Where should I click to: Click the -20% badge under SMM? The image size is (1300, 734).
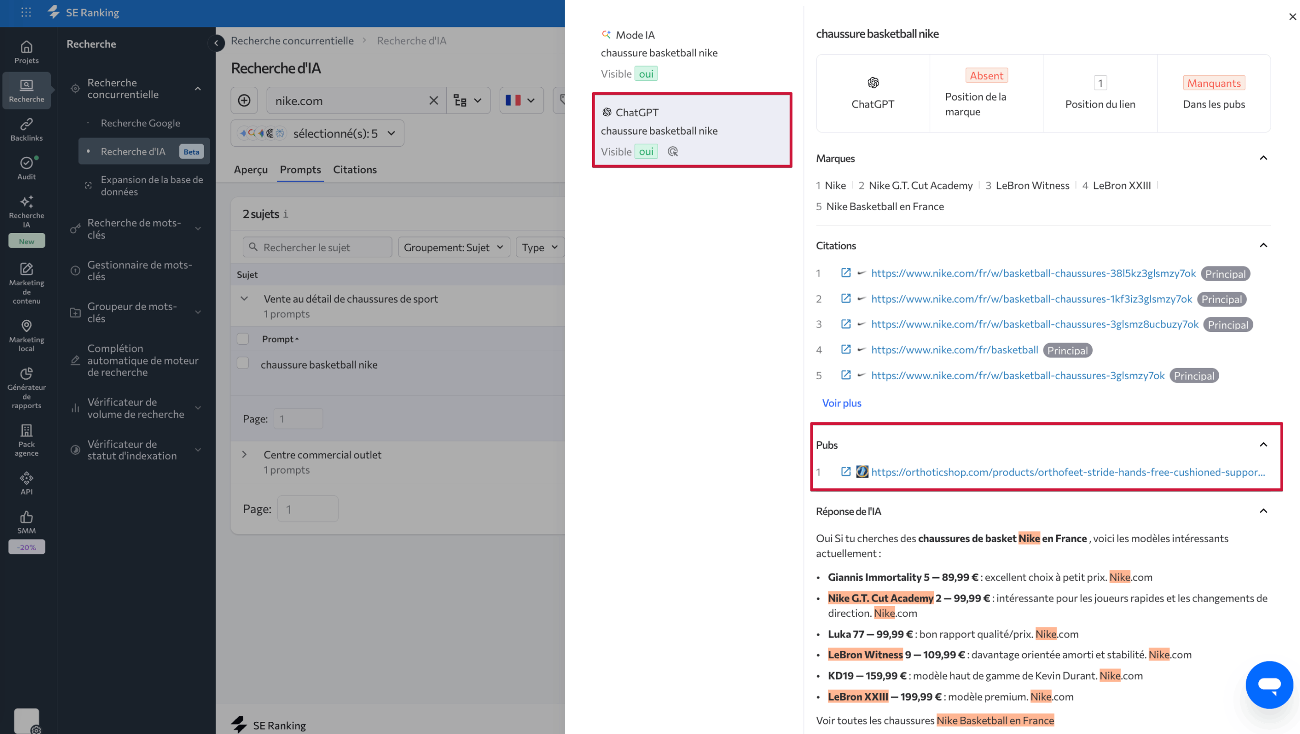click(26, 547)
